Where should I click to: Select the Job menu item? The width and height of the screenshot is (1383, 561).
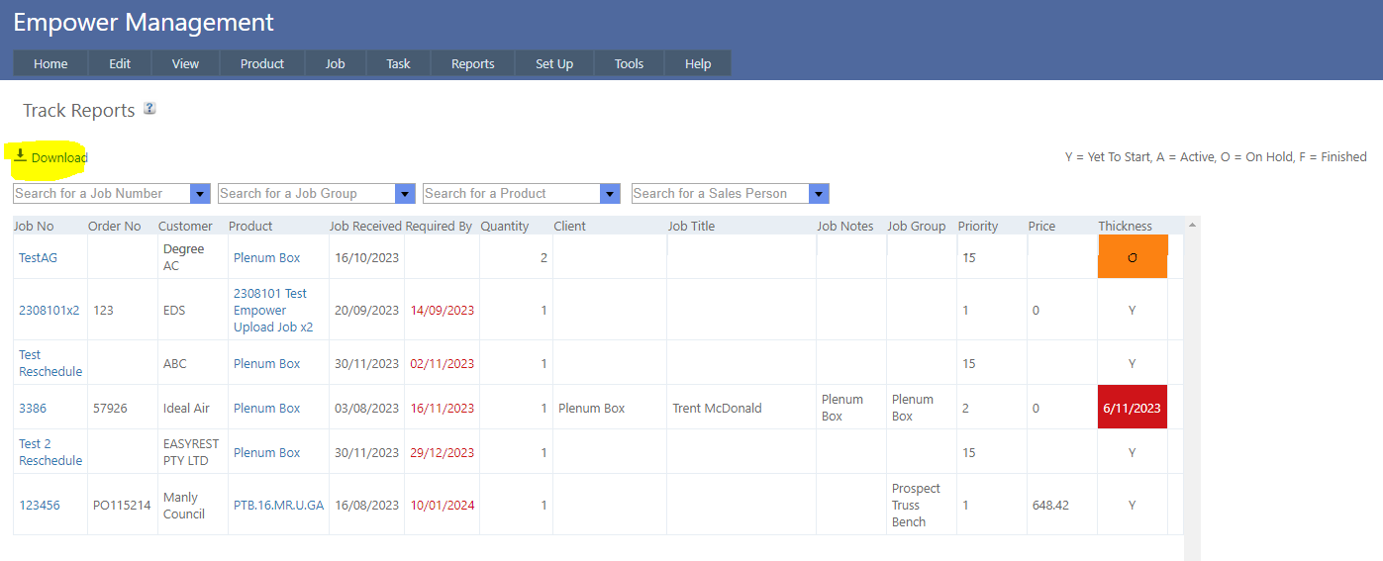tap(335, 63)
